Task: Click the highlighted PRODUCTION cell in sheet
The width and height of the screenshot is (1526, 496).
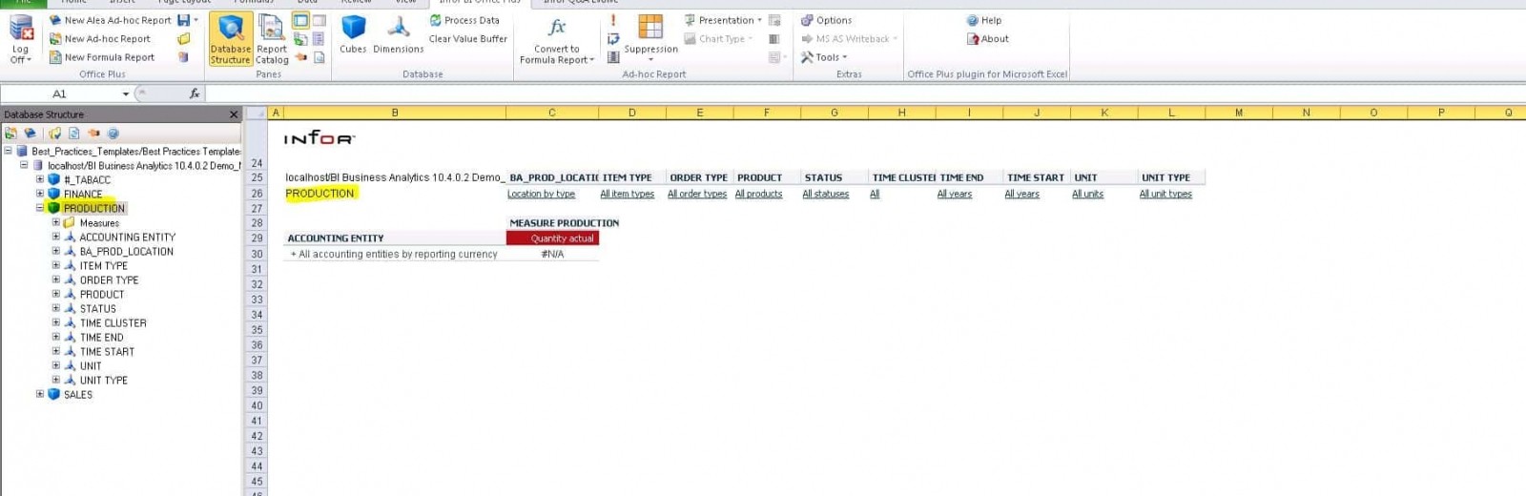Action: [320, 194]
